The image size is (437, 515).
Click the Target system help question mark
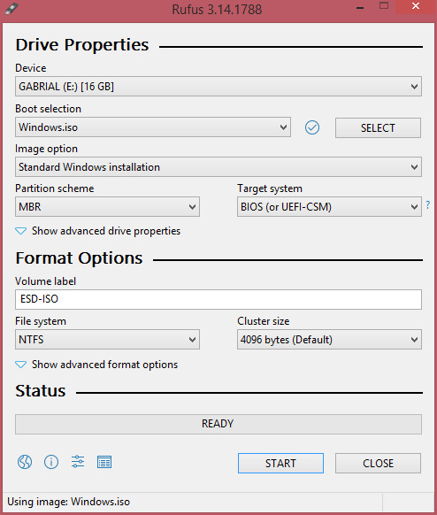(428, 205)
